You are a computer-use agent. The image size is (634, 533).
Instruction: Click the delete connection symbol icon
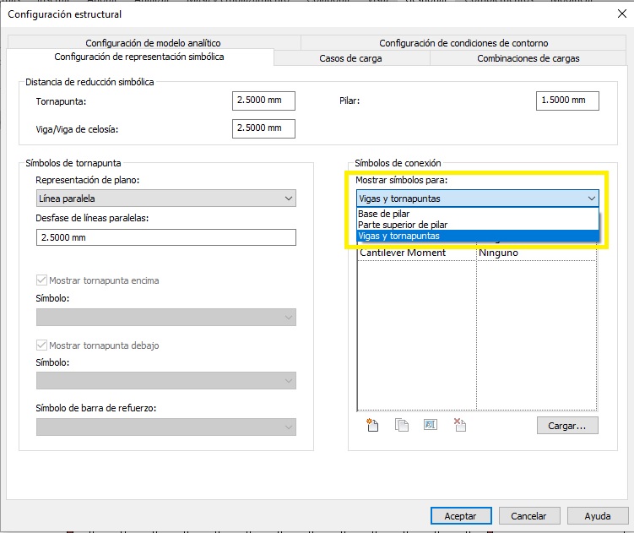460,425
